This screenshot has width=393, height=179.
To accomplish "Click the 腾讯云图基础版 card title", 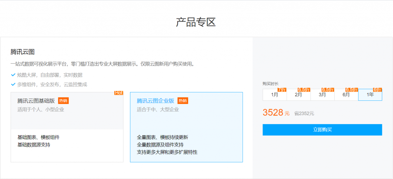I will point(36,101).
